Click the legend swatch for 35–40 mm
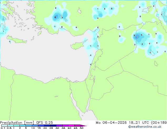The width and height of the screenshot is (167, 129). pyautogui.click(x=65, y=126)
